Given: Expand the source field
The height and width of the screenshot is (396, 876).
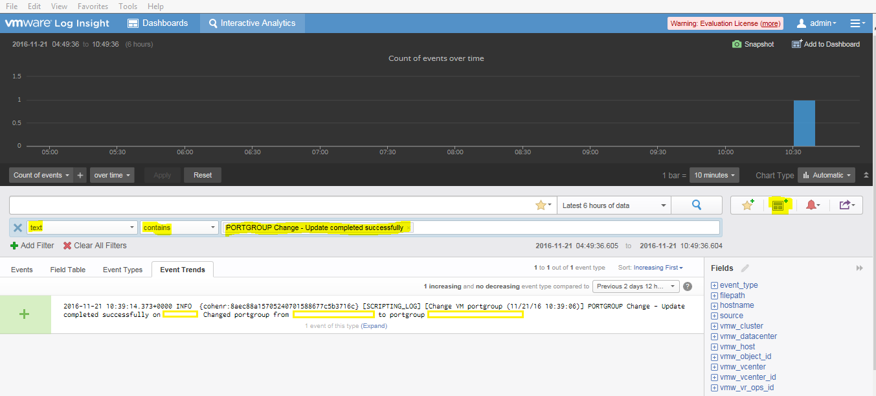Looking at the screenshot, I should 714,316.
